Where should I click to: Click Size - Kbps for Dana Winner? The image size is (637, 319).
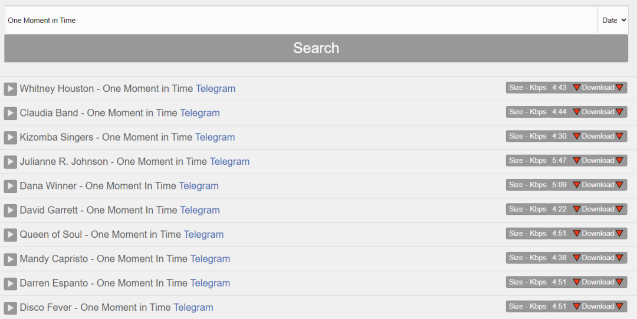(527, 185)
